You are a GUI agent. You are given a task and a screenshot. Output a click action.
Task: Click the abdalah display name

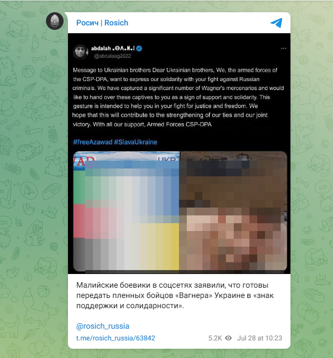point(101,48)
